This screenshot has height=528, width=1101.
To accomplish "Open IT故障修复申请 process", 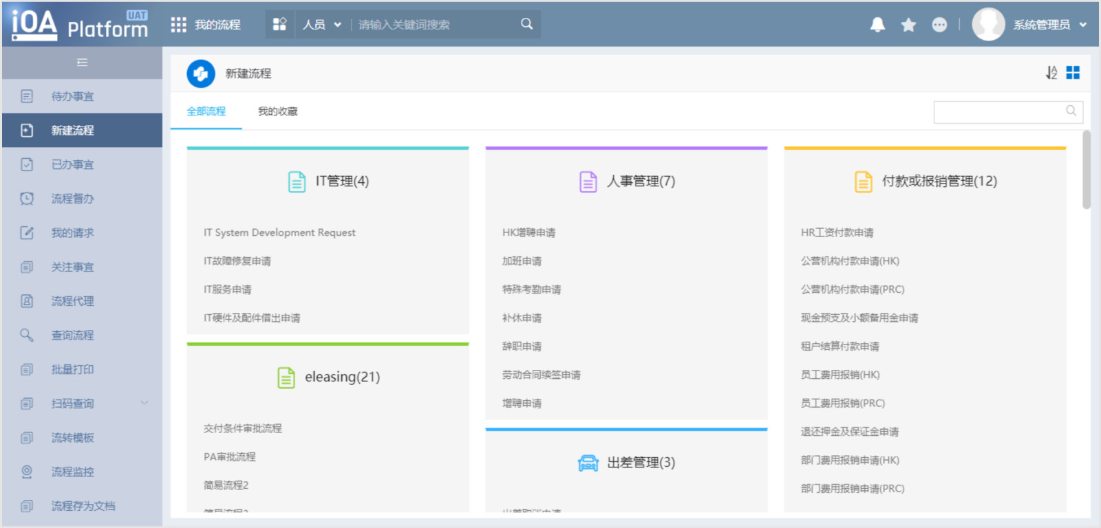I will tap(237, 261).
